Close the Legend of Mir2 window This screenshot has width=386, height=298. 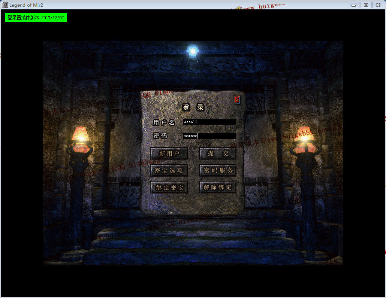point(379,5)
